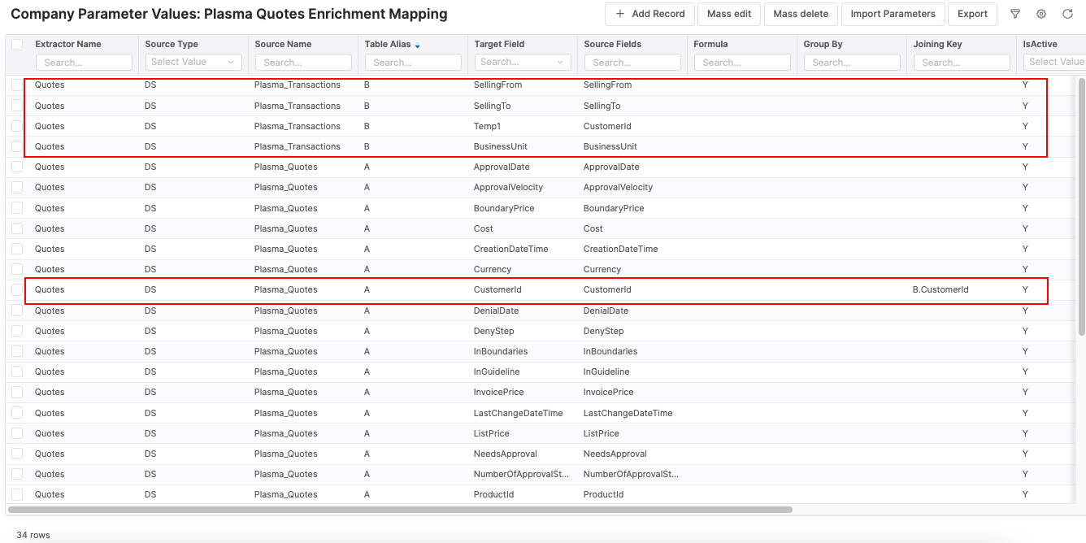This screenshot has width=1086, height=543.
Task: Open the table settings gear icon
Action: click(1041, 14)
